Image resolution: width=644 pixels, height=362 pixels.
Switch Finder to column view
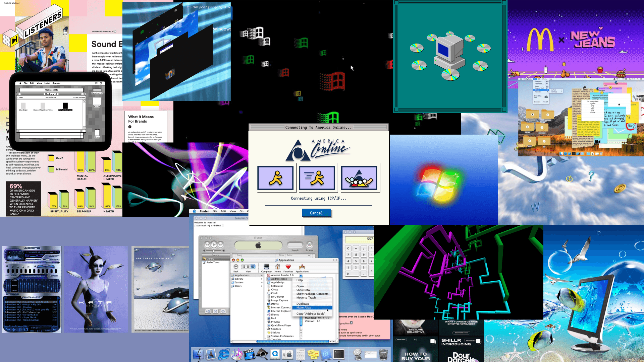click(x=253, y=267)
